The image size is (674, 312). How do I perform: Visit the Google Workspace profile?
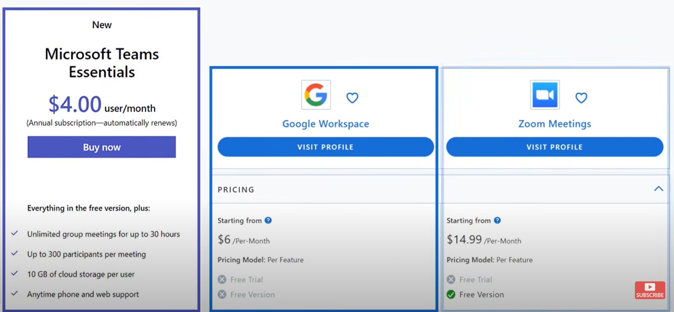325,147
